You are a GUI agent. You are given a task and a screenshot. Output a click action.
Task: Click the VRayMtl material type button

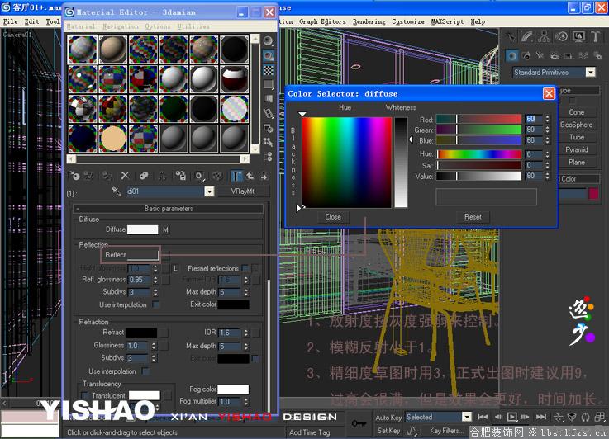(243, 191)
